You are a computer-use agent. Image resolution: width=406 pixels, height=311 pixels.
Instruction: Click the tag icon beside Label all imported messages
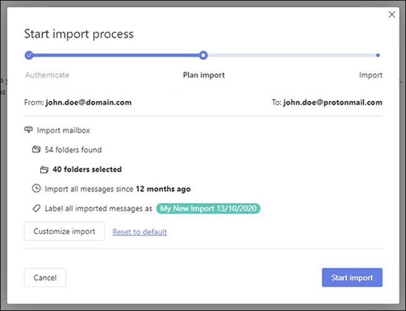pos(36,208)
